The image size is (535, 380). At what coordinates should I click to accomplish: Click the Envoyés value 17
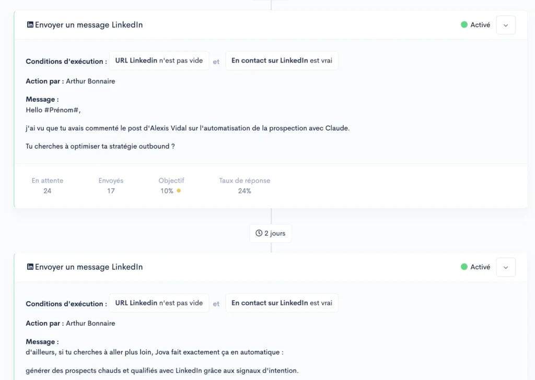(111, 191)
